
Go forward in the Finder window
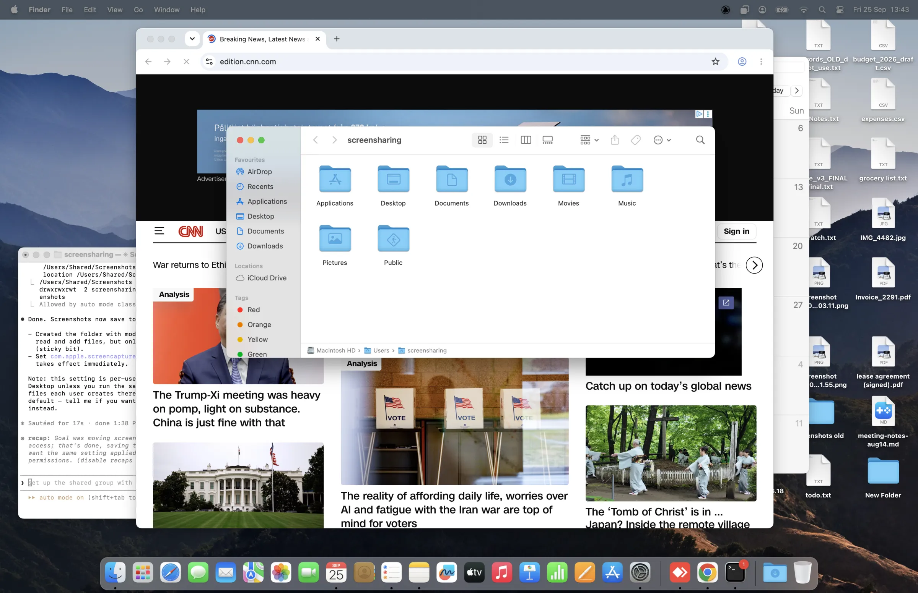coord(334,140)
